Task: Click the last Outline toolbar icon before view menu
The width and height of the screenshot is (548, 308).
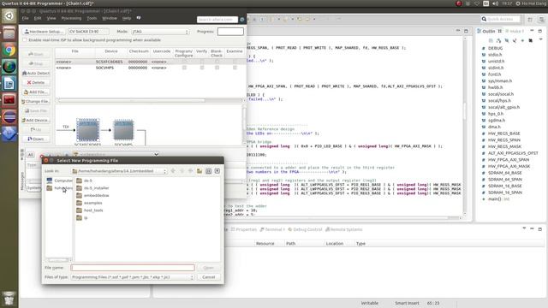Action: coord(531,41)
